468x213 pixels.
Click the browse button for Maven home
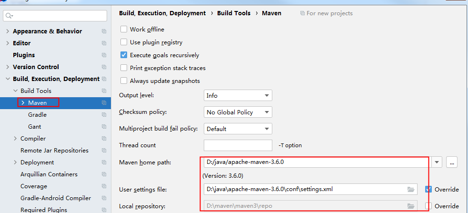coord(452,162)
